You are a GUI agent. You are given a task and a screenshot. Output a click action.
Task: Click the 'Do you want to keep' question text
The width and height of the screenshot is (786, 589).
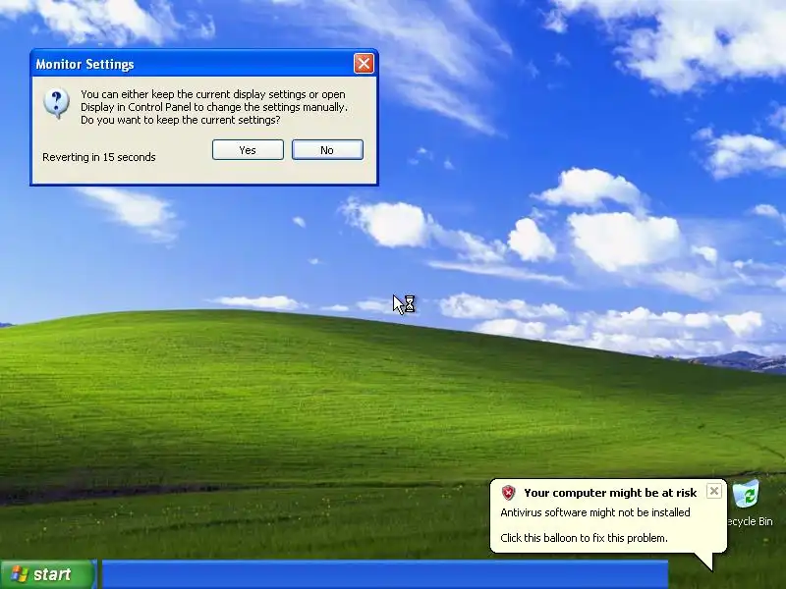(x=181, y=120)
